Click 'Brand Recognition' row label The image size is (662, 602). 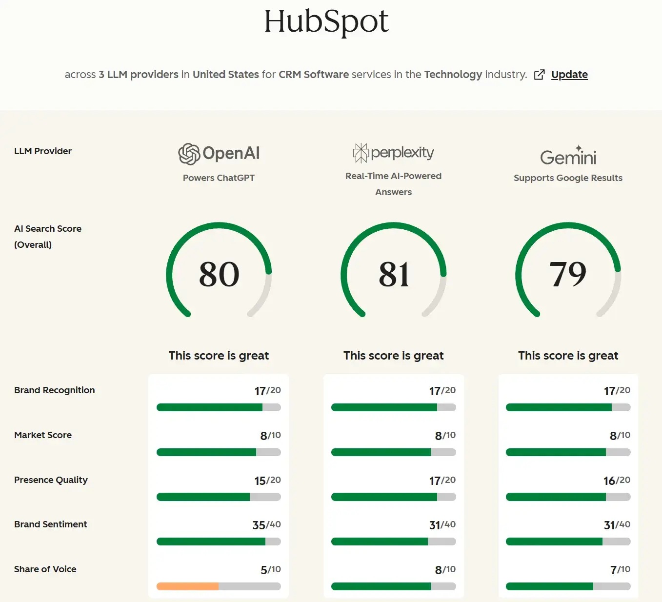click(x=55, y=390)
